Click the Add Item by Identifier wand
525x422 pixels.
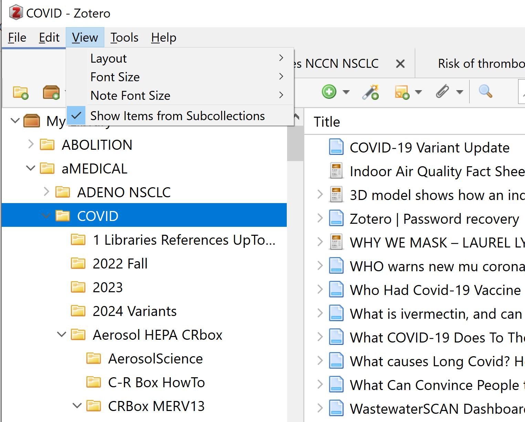(x=371, y=92)
